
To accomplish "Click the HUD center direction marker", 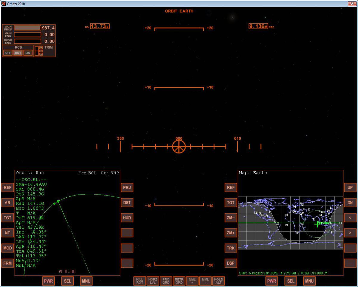I will click(179, 146).
